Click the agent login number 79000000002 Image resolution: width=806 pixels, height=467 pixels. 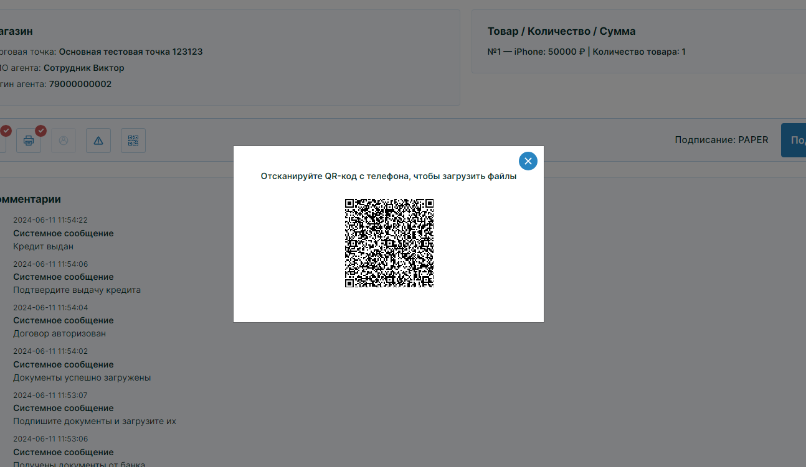click(x=80, y=84)
